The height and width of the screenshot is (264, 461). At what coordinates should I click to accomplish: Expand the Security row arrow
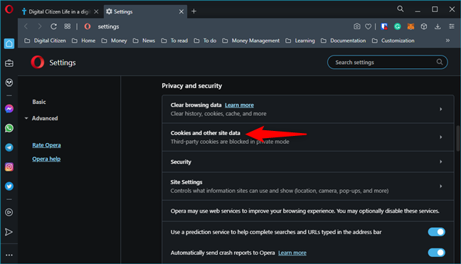(440, 162)
